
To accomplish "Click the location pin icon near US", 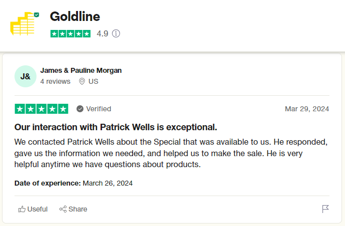I will [82, 81].
